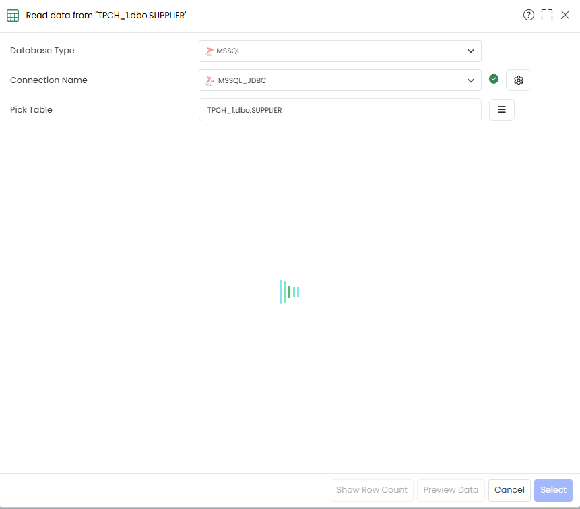Click the Select button
Image resolution: width=580 pixels, height=509 pixels.
[x=553, y=490]
